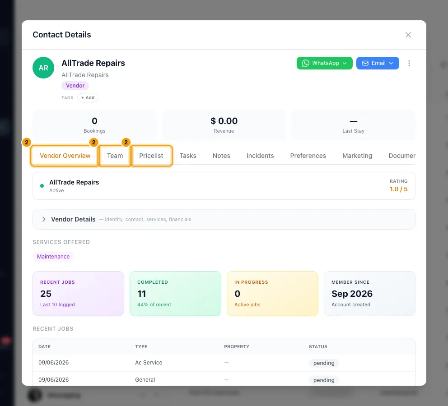Click the 09/06/2026 date in Ac Service row
Image resolution: width=448 pixels, height=406 pixels.
53,363
